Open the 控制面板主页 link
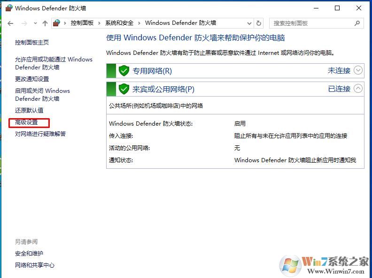Screen dimensions: 372x278 (32, 43)
